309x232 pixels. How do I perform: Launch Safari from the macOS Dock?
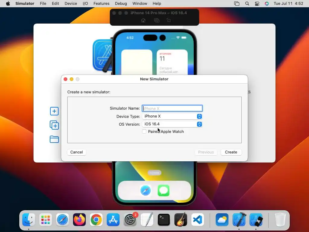click(62, 220)
